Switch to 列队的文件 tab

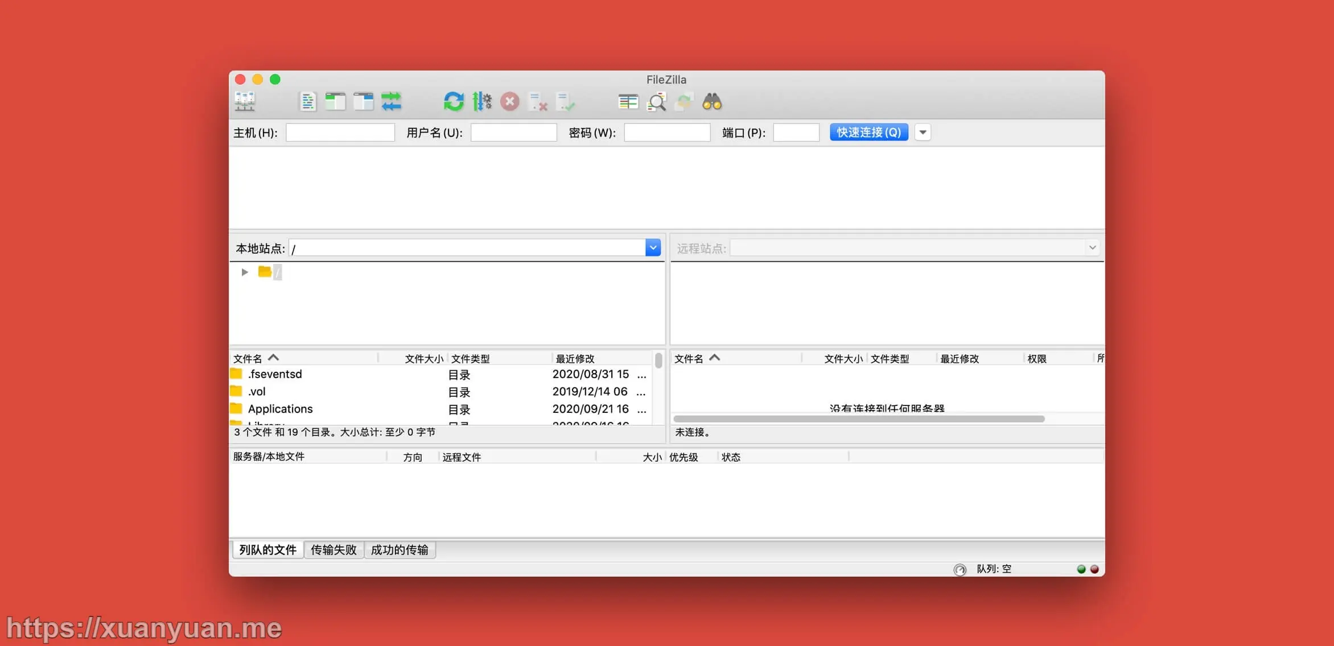coord(268,550)
